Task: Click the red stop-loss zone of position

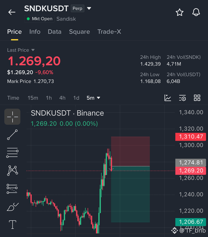Action: (x=130, y=151)
